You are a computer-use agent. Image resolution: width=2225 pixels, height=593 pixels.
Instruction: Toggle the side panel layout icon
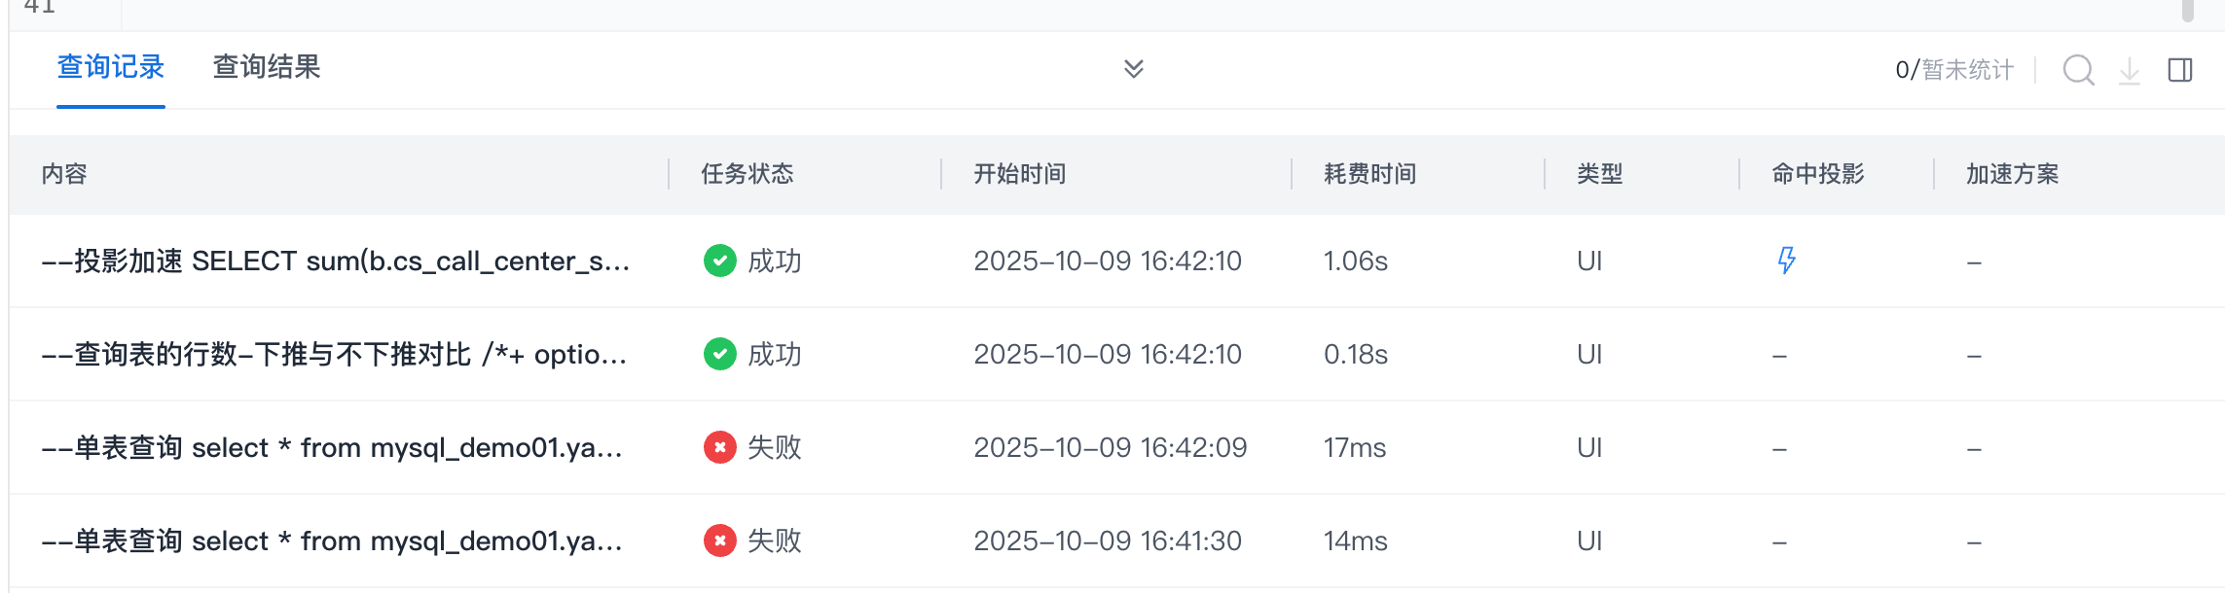(x=2180, y=70)
